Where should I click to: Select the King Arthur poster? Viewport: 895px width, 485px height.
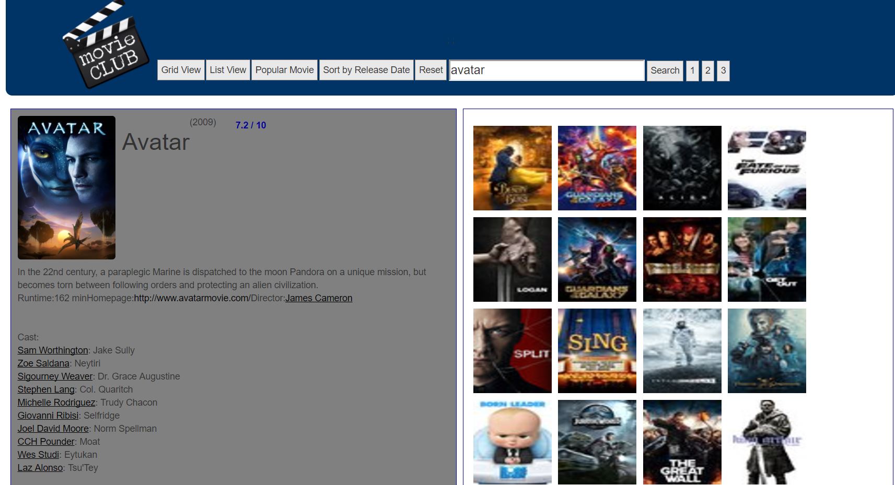tap(767, 442)
